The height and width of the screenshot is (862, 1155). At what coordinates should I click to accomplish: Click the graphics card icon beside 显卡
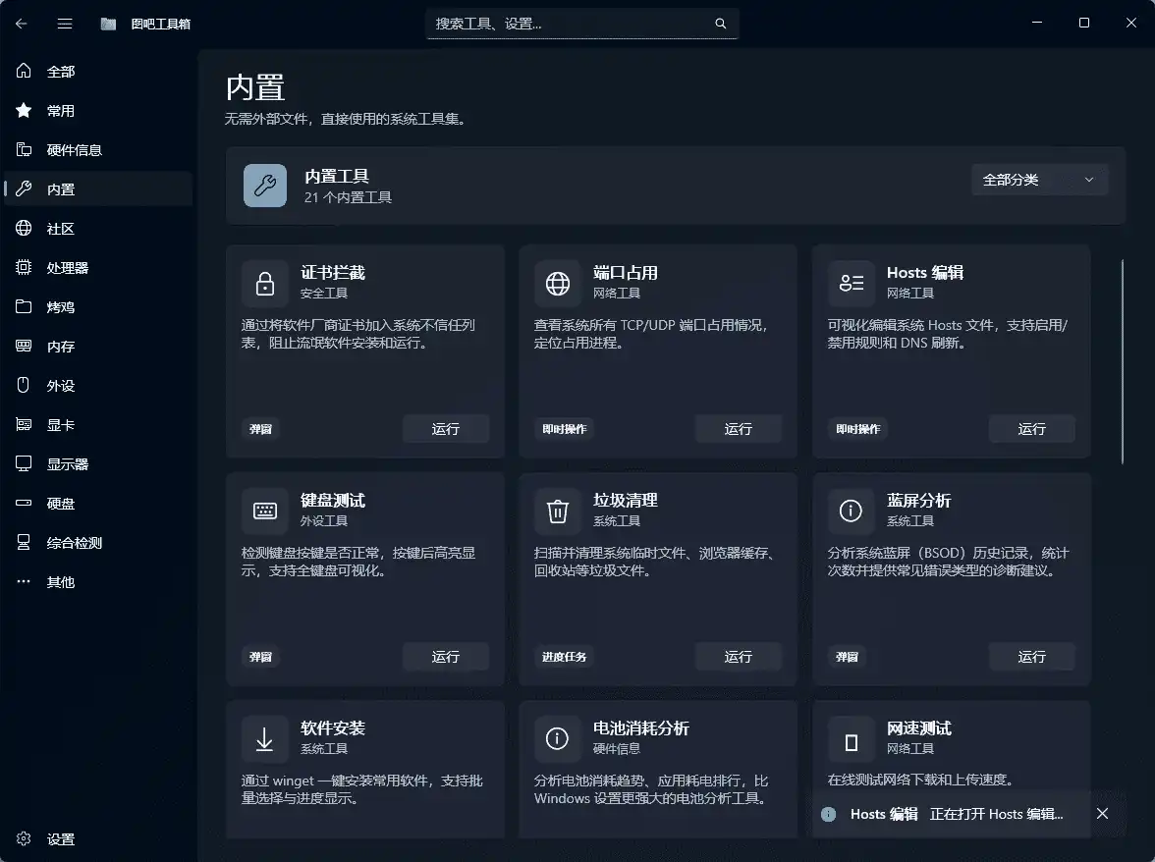[24, 424]
